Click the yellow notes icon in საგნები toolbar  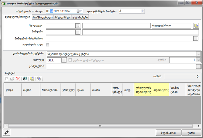pos(32,79)
